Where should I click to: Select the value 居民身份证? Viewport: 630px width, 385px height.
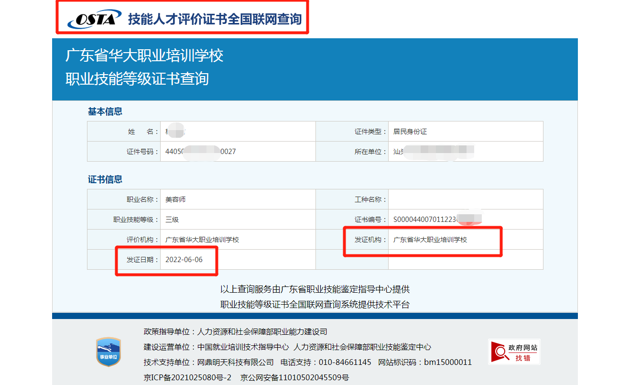[410, 132]
